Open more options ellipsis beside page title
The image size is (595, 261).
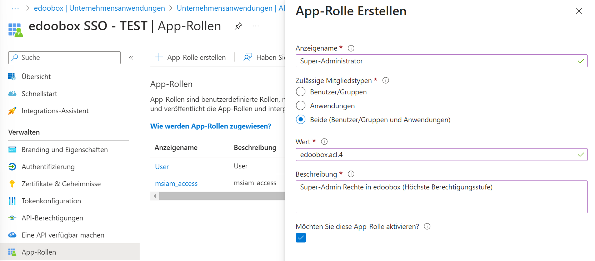click(256, 26)
